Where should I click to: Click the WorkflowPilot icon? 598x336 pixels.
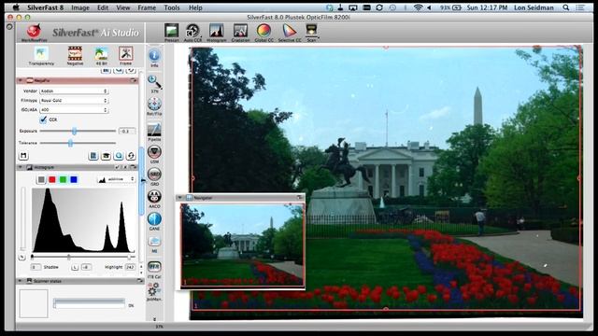tap(34, 33)
